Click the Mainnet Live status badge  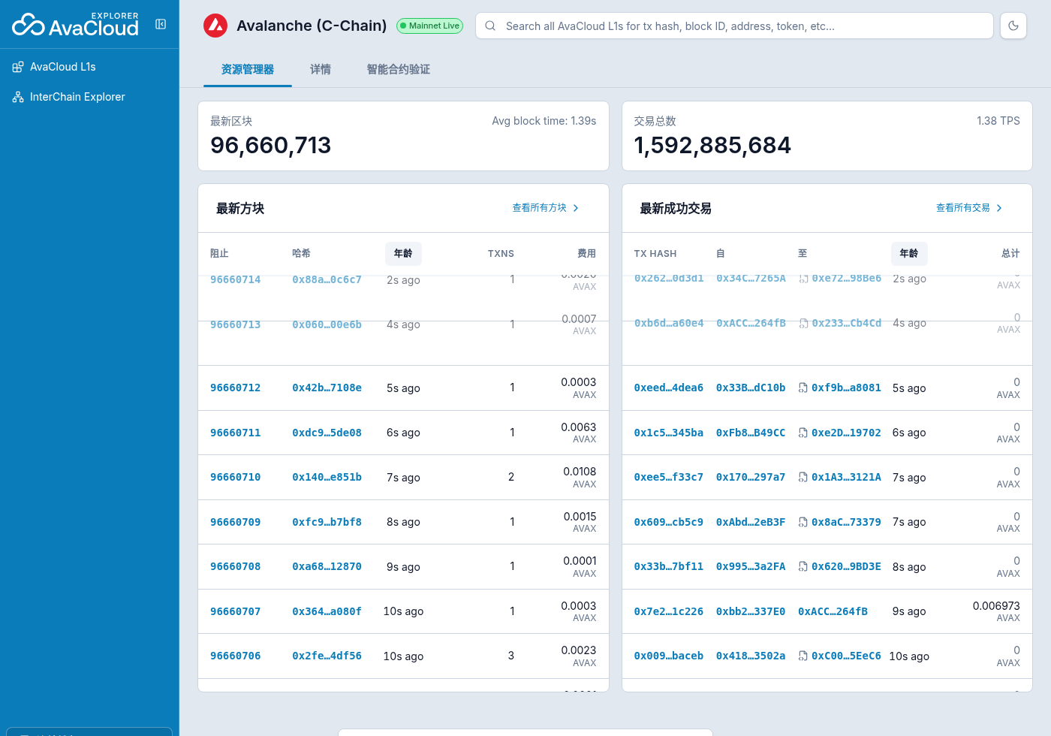pyautogui.click(x=430, y=26)
